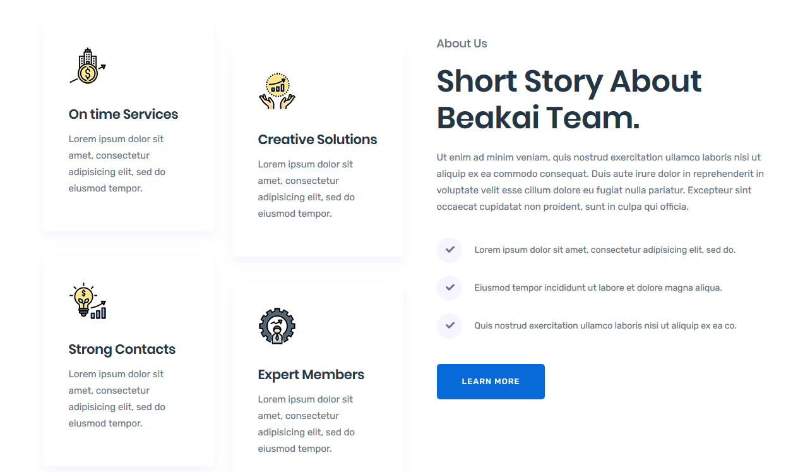Select the Expert Members heading
The width and height of the screenshot is (810, 472).
point(311,375)
